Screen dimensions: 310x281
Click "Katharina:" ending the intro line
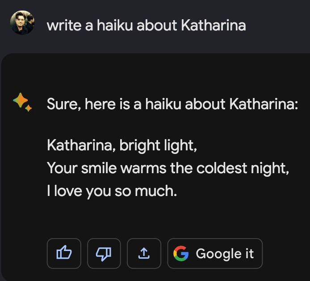pos(264,105)
